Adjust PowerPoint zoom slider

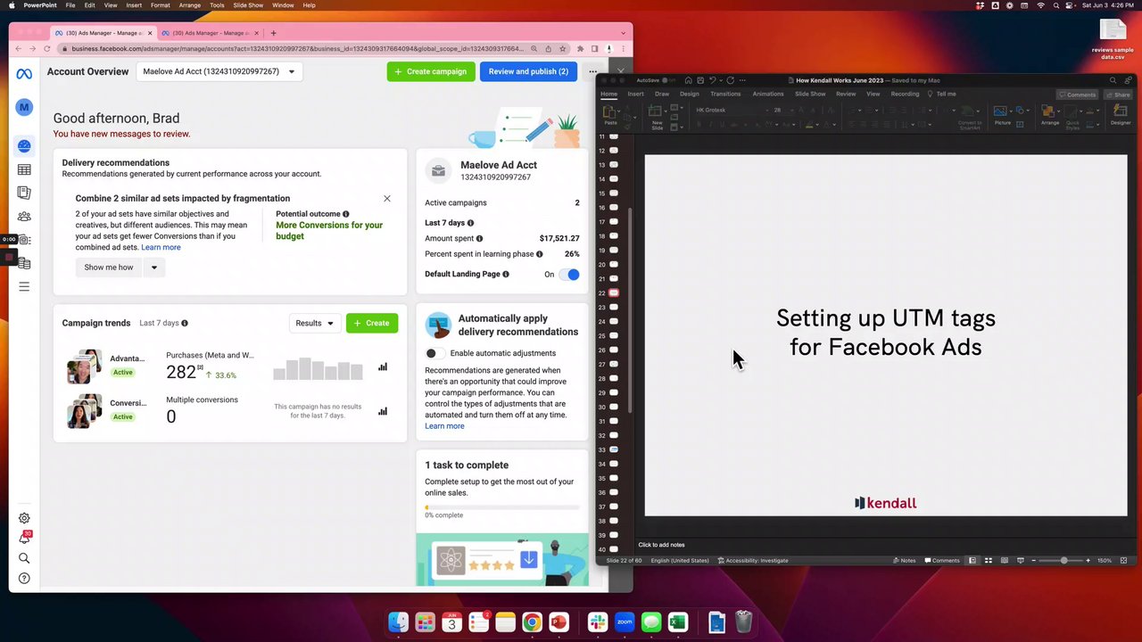point(1063,560)
